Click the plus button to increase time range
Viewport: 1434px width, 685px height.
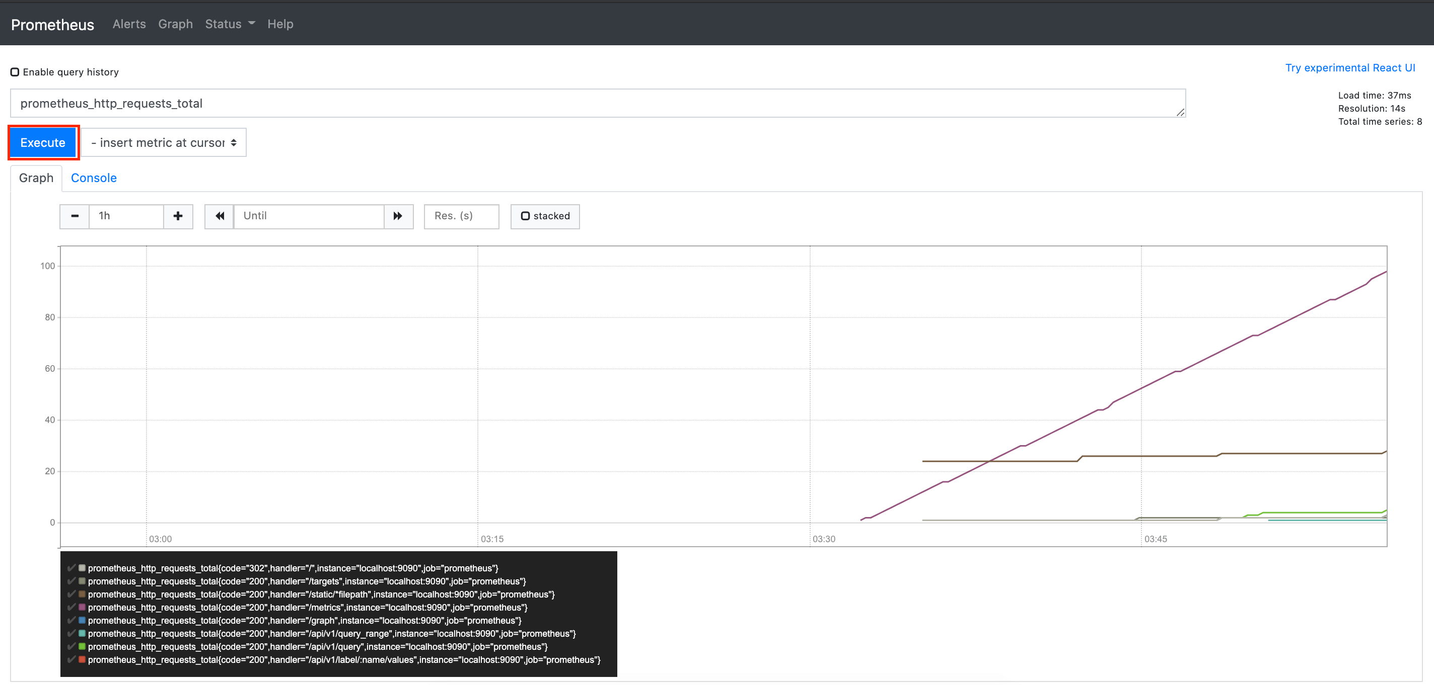[x=178, y=216]
